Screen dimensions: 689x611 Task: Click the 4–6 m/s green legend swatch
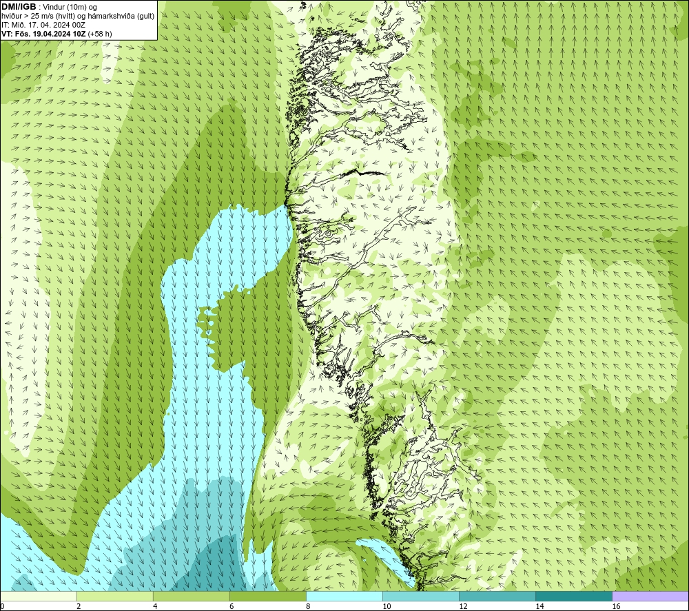point(191,597)
